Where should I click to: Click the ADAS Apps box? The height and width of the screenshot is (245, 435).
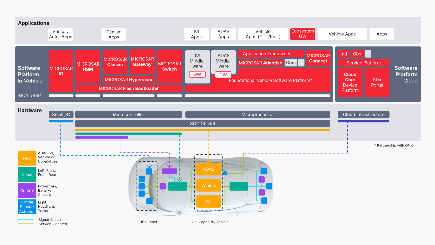[223, 34]
